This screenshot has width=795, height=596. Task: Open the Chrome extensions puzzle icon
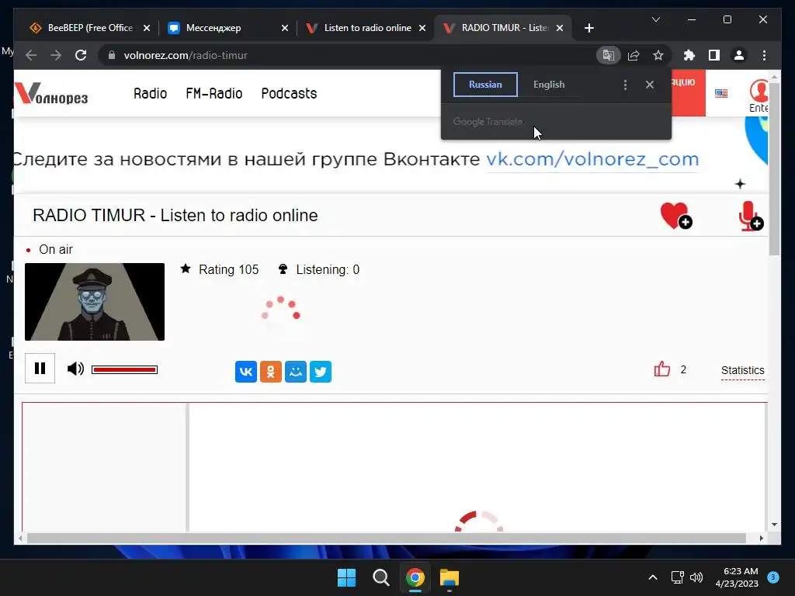[x=689, y=55]
